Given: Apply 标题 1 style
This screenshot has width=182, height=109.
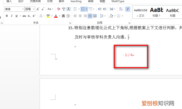Looking at the screenshot, I should [x=157, y=12].
